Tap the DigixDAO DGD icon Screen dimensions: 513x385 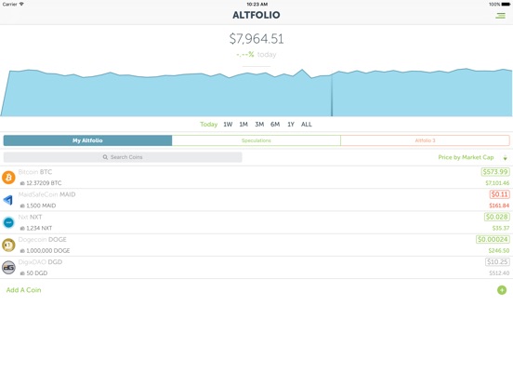pyautogui.click(x=8, y=268)
